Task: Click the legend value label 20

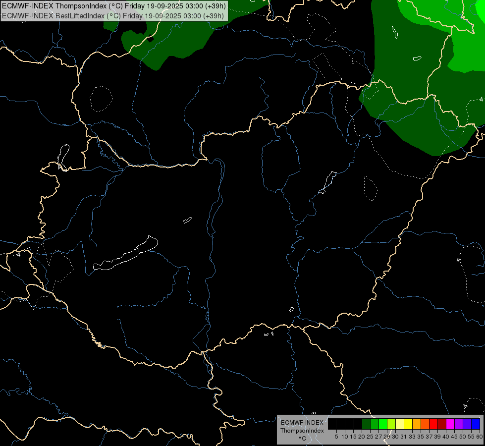Action: tap(362, 437)
